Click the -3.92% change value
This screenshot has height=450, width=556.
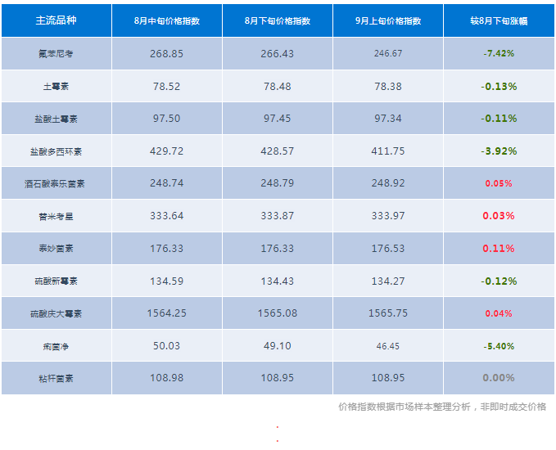pos(499,151)
